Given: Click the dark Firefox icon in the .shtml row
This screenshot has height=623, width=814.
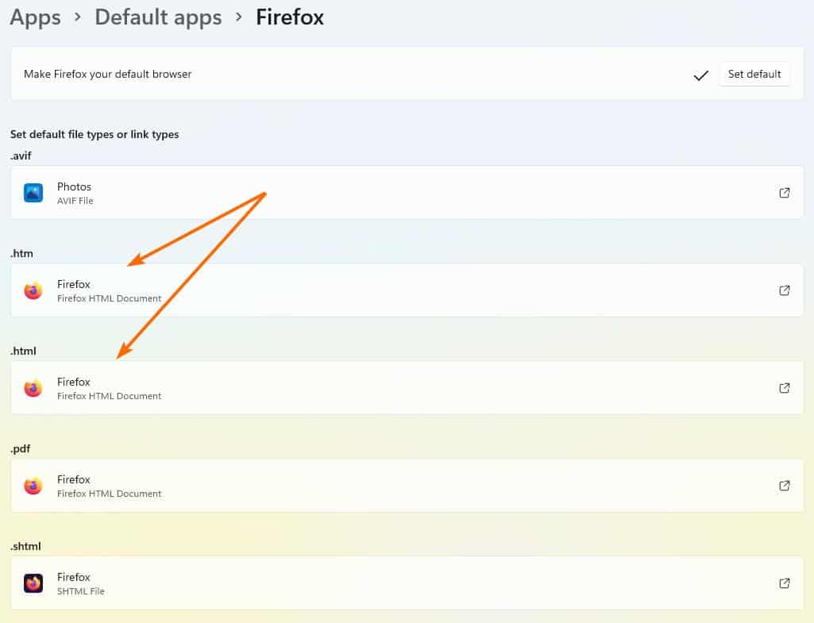Looking at the screenshot, I should click(x=33, y=583).
